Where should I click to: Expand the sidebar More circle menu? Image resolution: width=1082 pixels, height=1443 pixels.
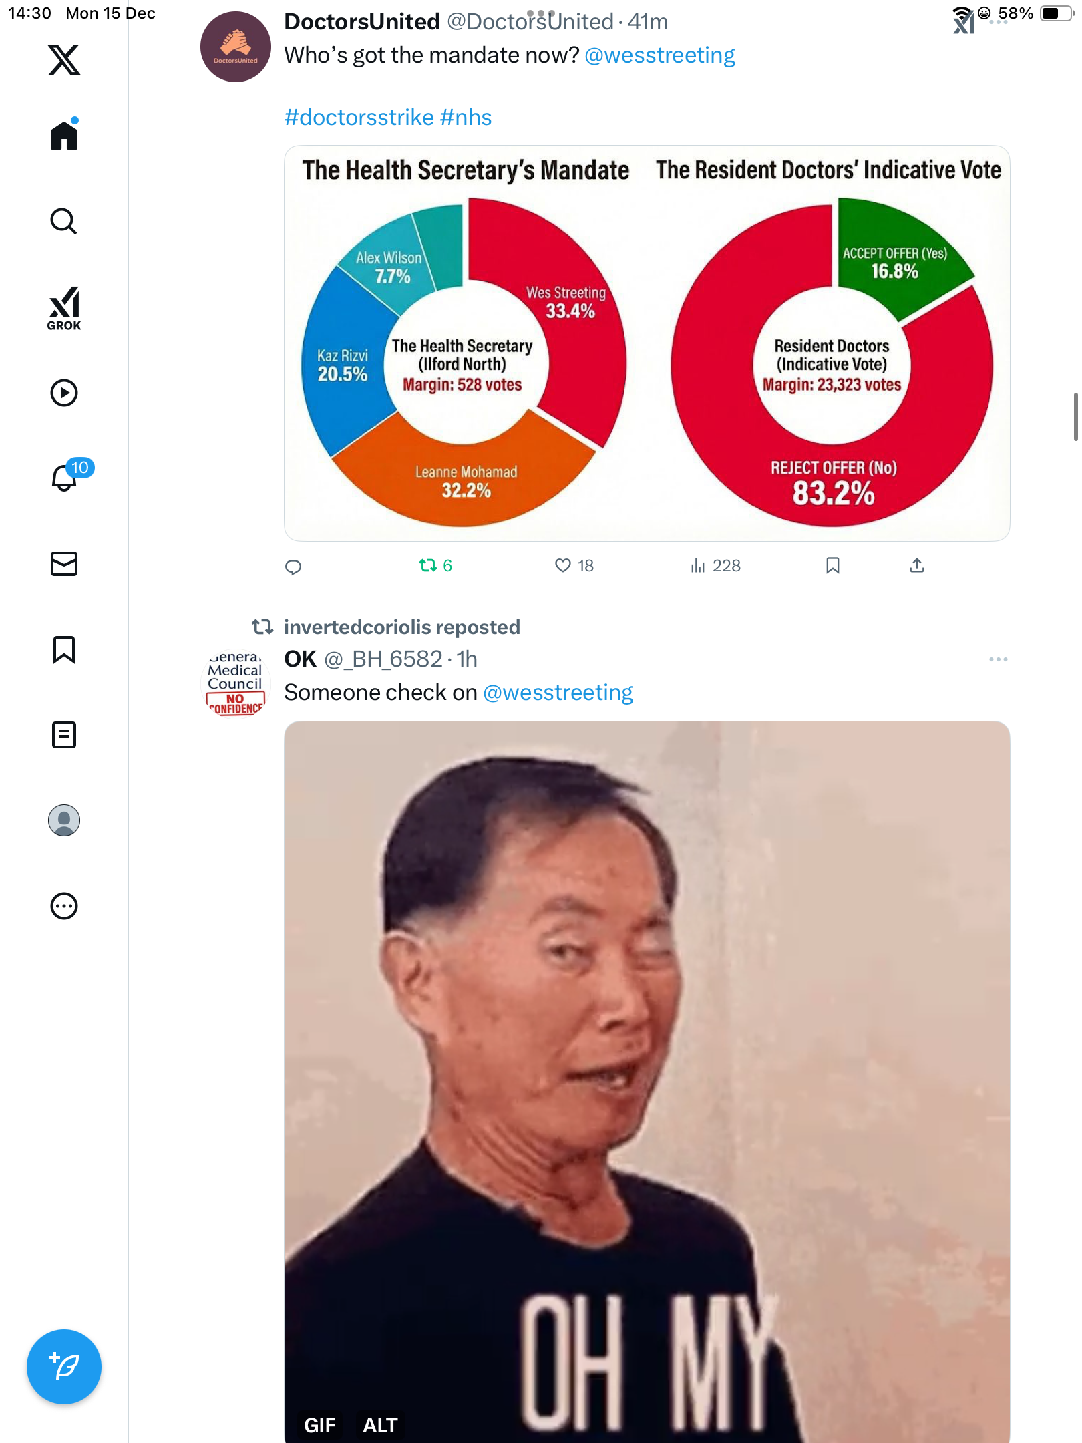pyautogui.click(x=64, y=906)
